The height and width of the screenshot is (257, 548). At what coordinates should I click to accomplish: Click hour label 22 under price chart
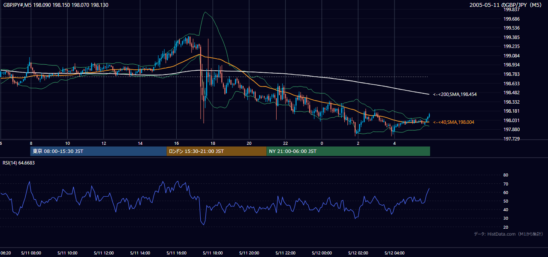tap(286, 143)
